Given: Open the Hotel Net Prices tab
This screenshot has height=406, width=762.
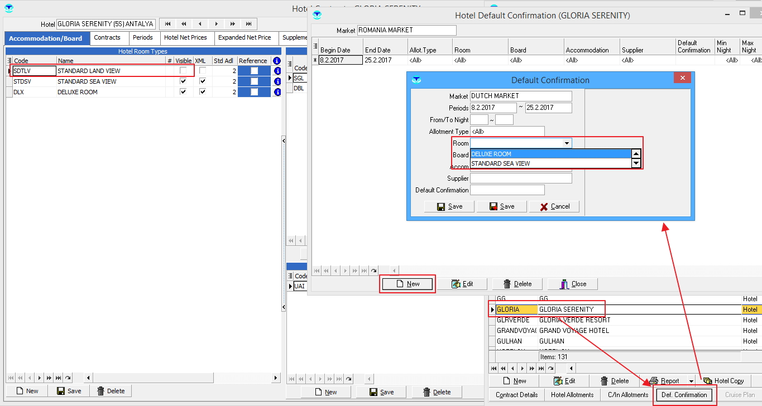Looking at the screenshot, I should [x=185, y=38].
